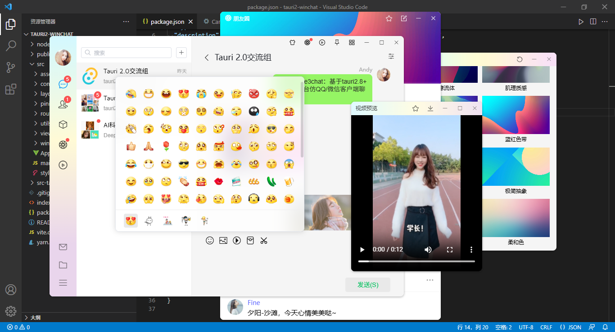The image size is (615, 332).
Task: Mute the audio in the video preview
Action: click(428, 250)
